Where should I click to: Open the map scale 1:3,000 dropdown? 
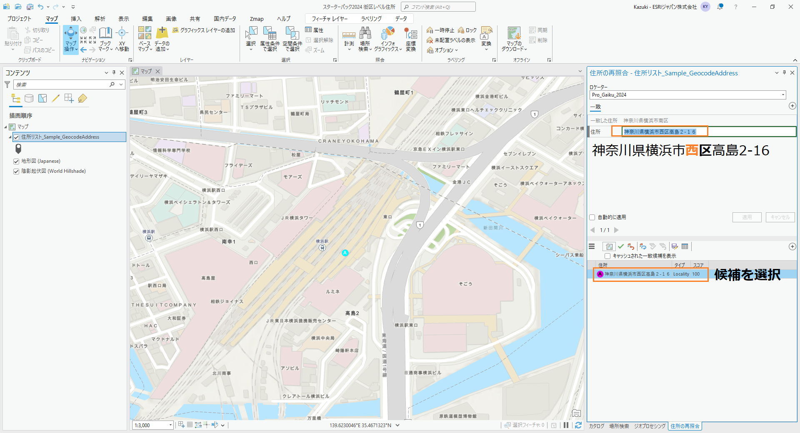pyautogui.click(x=170, y=425)
